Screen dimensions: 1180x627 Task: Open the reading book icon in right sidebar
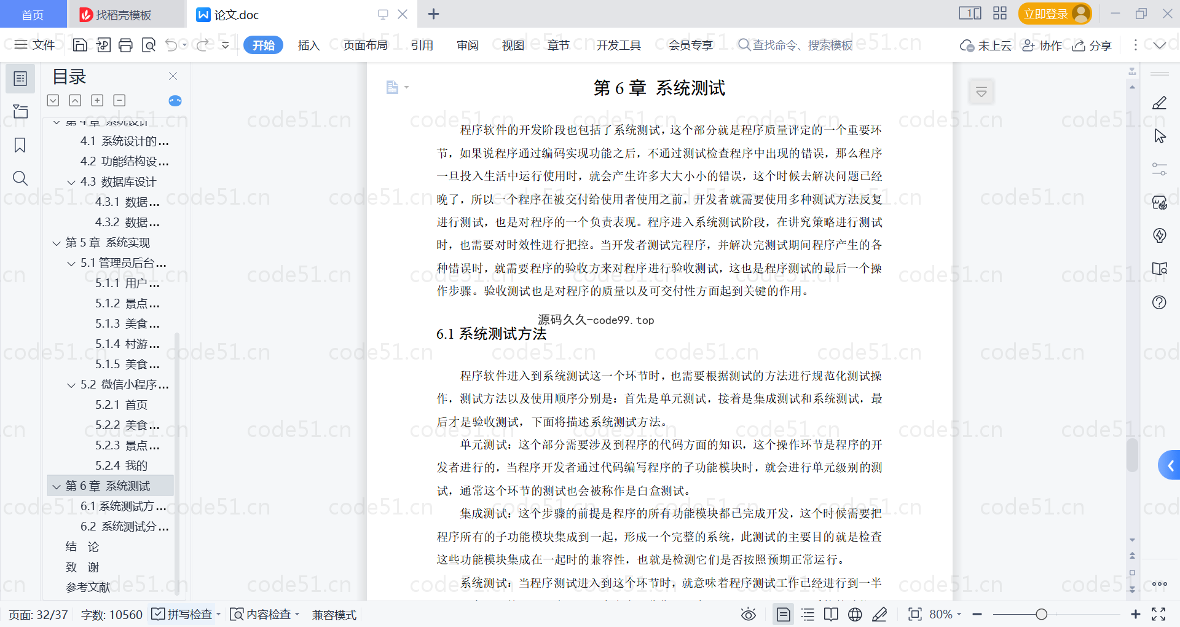[x=1160, y=269]
